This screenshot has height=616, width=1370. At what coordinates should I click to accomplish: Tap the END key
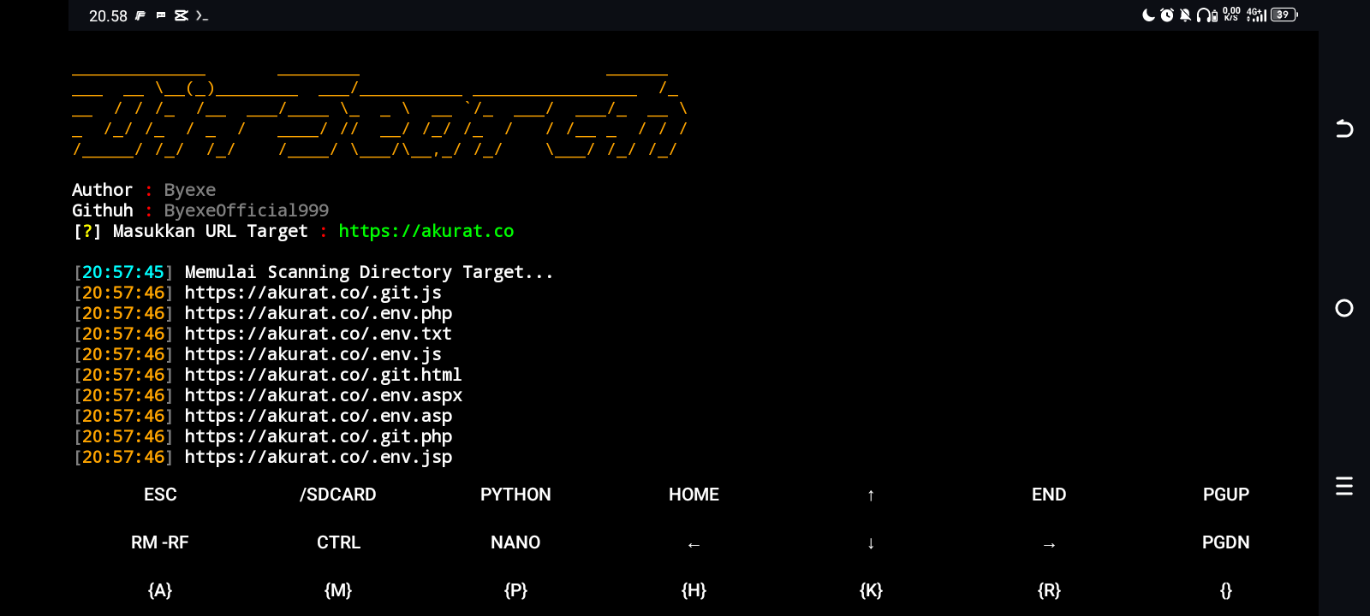tap(1049, 495)
